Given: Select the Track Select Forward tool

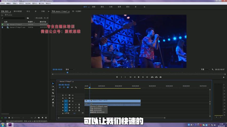Looking at the screenshot, I should pyautogui.click(x=53, y=87).
